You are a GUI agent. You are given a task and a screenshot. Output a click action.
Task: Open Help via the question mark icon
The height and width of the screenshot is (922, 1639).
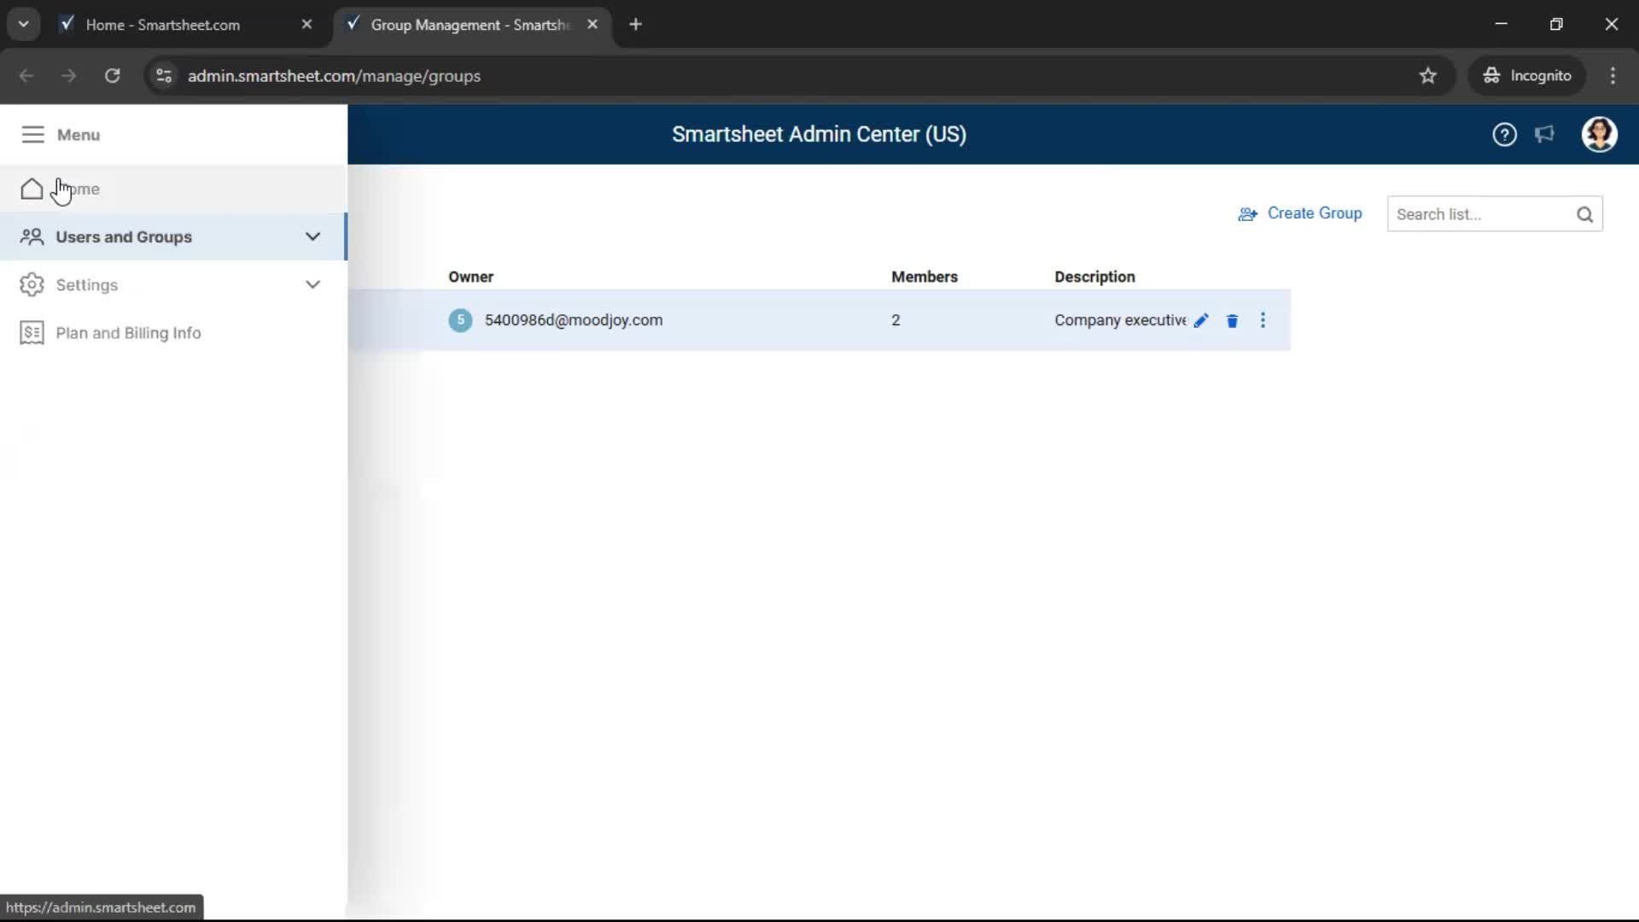point(1505,135)
